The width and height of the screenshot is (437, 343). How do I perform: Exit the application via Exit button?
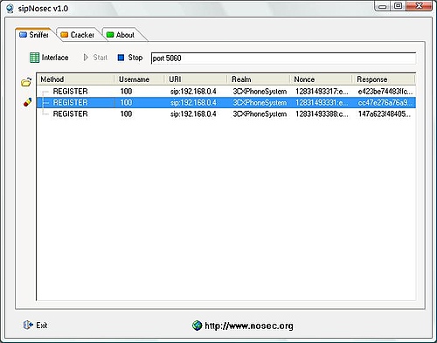[x=35, y=325]
